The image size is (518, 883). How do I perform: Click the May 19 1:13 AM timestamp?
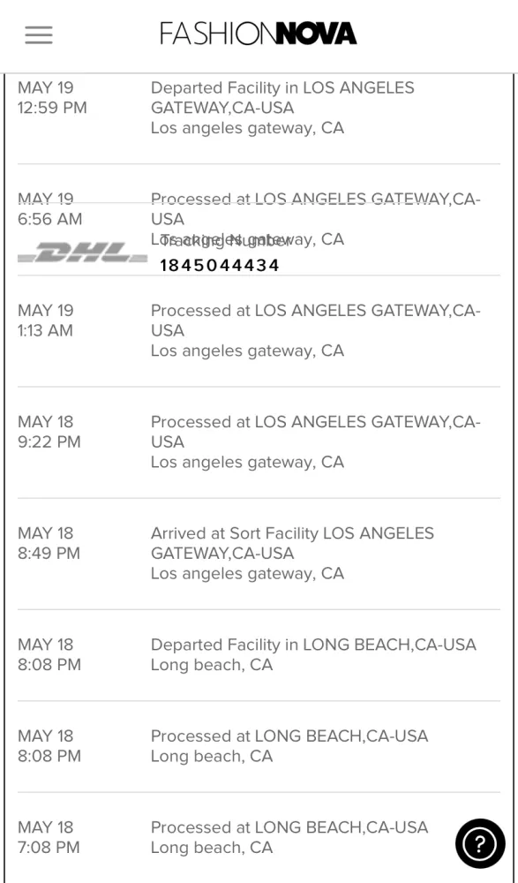pos(46,321)
